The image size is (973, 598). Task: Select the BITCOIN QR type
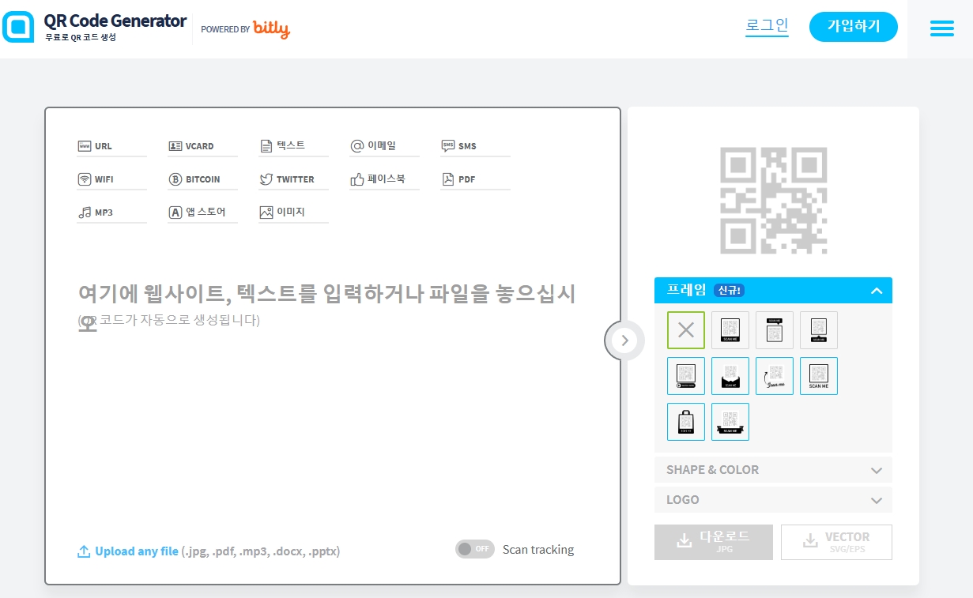202,179
